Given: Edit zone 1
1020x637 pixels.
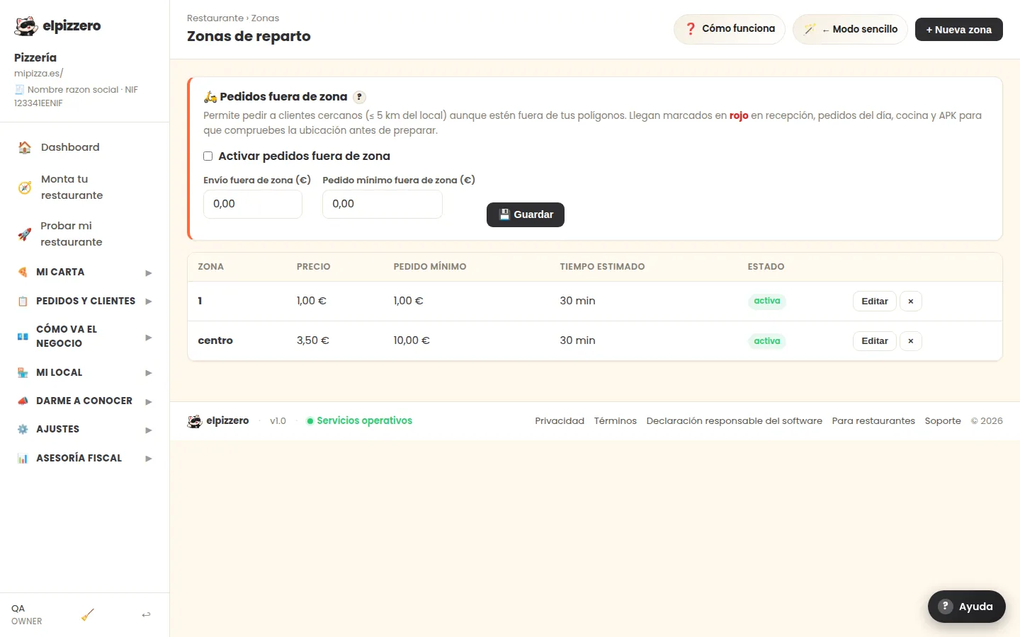Looking at the screenshot, I should (x=875, y=302).
